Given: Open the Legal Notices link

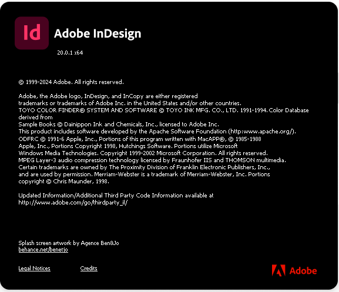Looking at the screenshot, I should pyautogui.click(x=35, y=268).
